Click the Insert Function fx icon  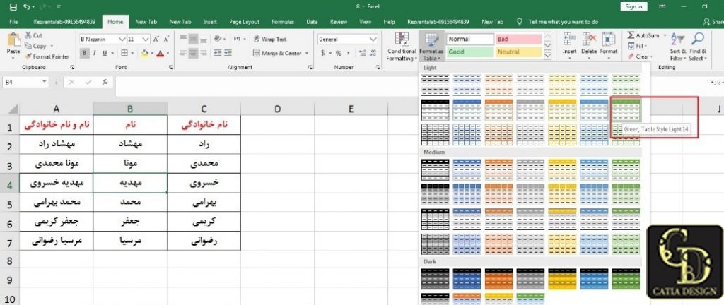105,82
